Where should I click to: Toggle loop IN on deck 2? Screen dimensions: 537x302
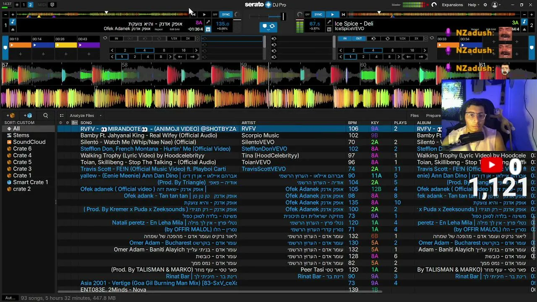pos(345,39)
